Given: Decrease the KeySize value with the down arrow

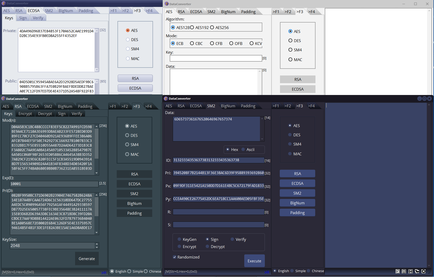Looking at the screenshot, I should click(97, 247).
